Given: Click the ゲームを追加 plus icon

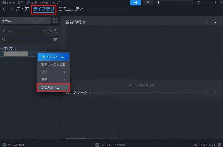Looking at the screenshot, I should coord(4,145).
